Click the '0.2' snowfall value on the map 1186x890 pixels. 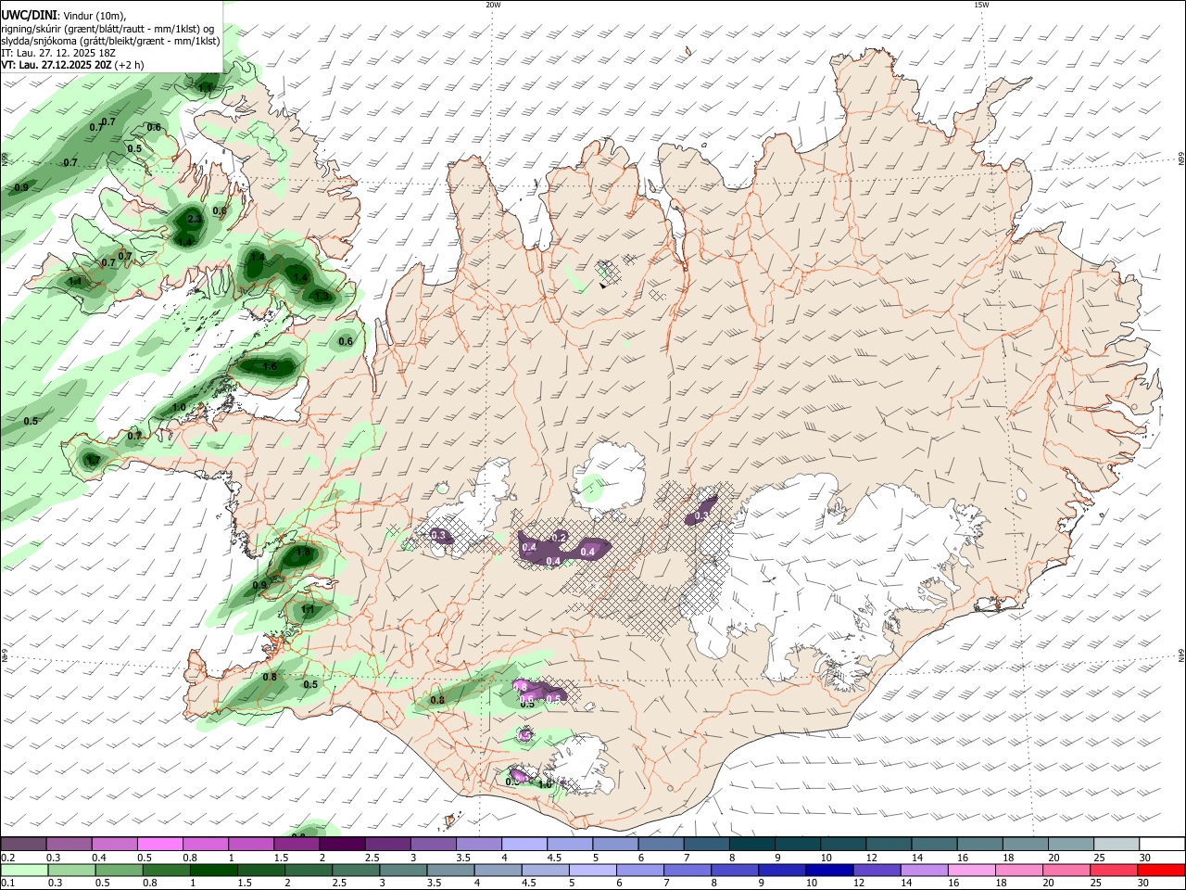click(x=559, y=537)
